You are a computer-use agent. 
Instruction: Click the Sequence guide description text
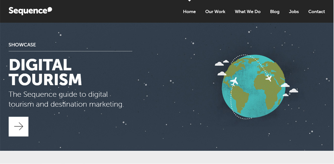[x=66, y=99]
